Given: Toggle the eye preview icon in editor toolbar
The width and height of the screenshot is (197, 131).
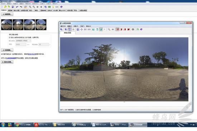Looking at the screenshot, I should tap(113, 29).
